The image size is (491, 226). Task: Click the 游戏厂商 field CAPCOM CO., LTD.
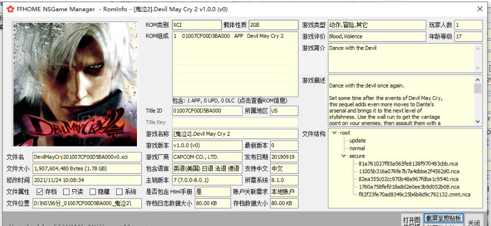207,157
